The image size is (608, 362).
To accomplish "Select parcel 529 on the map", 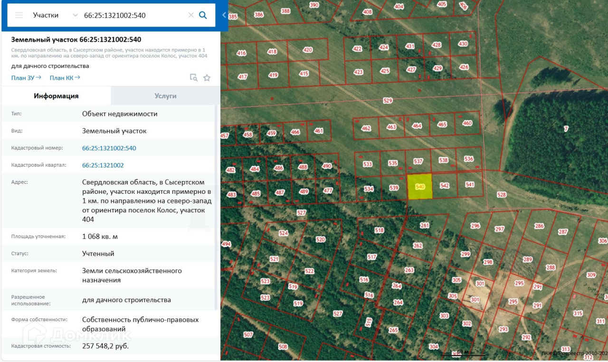I will [x=388, y=101].
